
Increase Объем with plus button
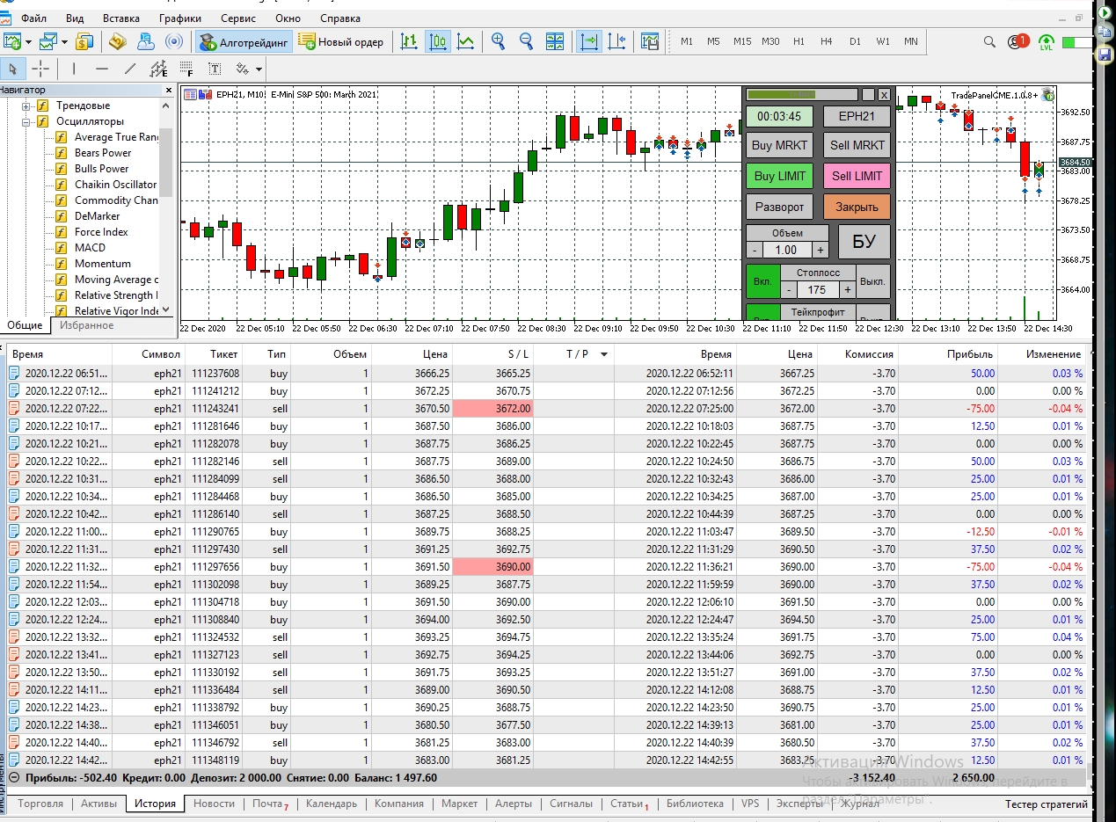click(x=821, y=251)
